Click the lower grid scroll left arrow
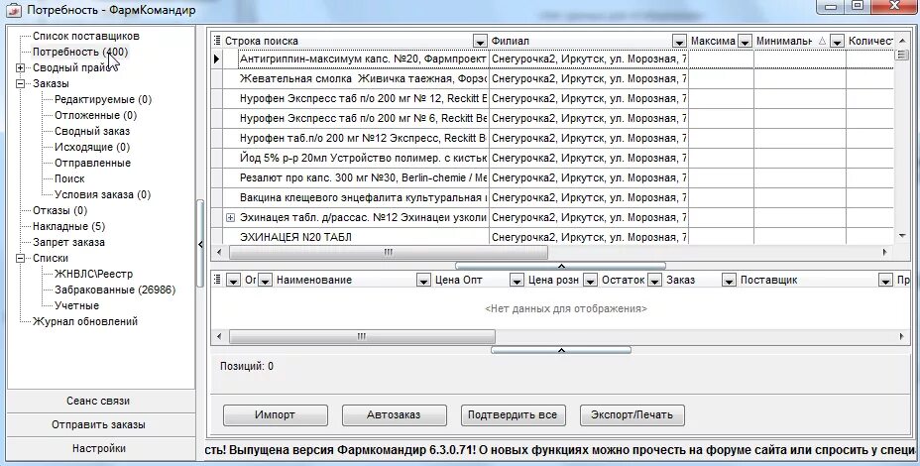The width and height of the screenshot is (920, 466). (x=219, y=337)
